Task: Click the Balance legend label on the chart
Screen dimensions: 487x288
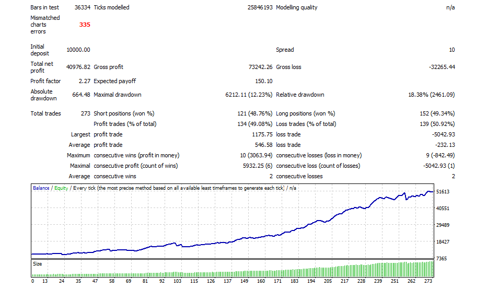Action: [x=41, y=188]
